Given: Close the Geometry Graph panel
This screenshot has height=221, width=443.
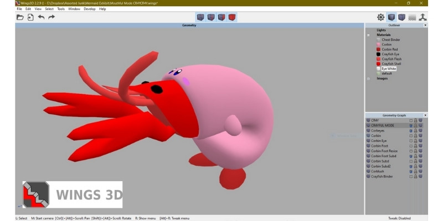Looking at the screenshot, I should coord(425,115).
